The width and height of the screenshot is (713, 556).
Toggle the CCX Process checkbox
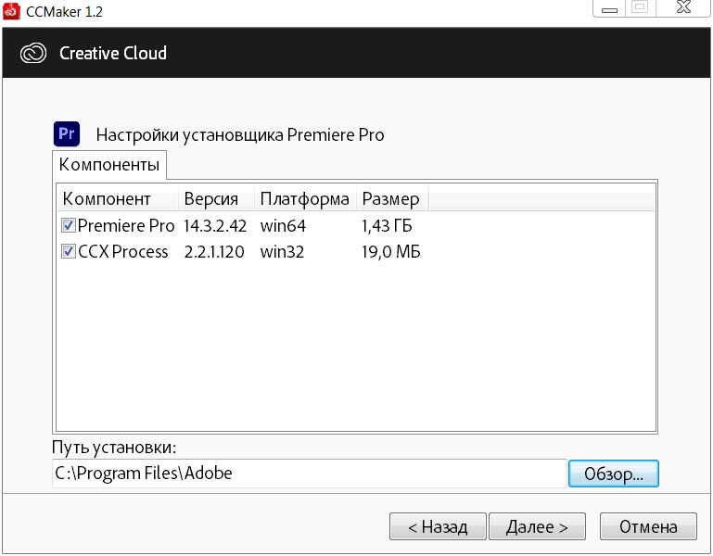click(68, 251)
